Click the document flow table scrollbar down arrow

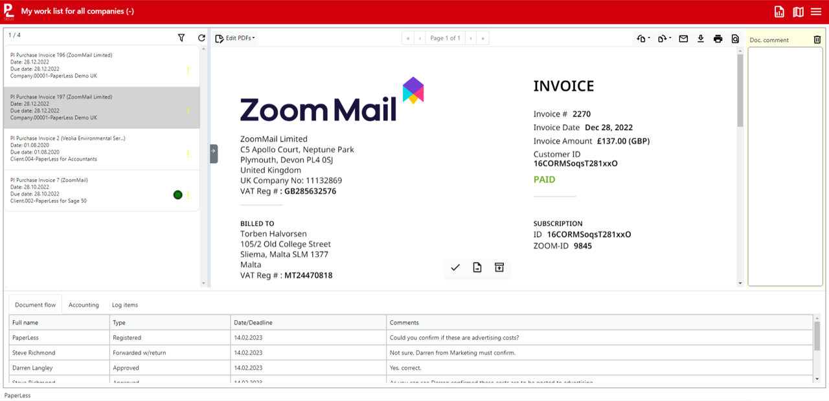[817, 379]
